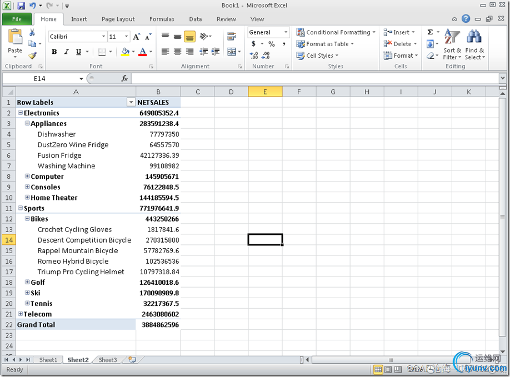
Task: Click Increase Decimal icon
Action: click(x=254, y=56)
